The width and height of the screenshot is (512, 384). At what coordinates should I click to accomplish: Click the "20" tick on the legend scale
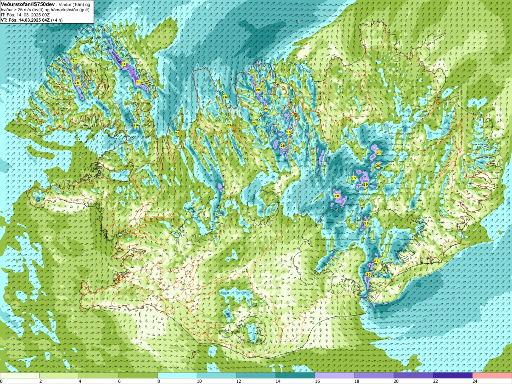click(396, 381)
